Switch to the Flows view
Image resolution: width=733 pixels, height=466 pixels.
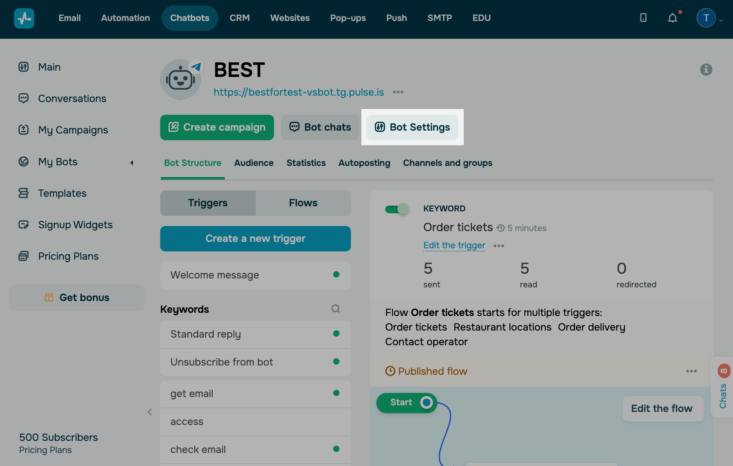[x=303, y=203]
